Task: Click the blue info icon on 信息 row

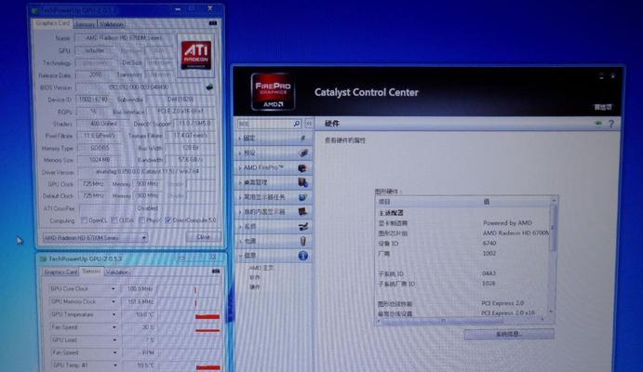Action: (x=303, y=256)
